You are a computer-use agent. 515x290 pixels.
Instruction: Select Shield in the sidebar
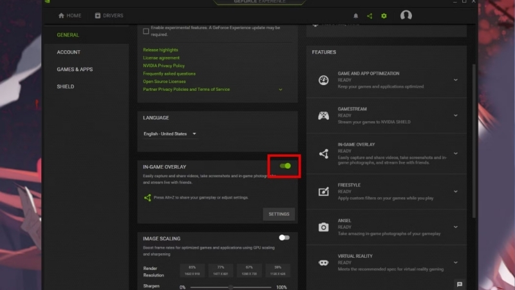(66, 86)
